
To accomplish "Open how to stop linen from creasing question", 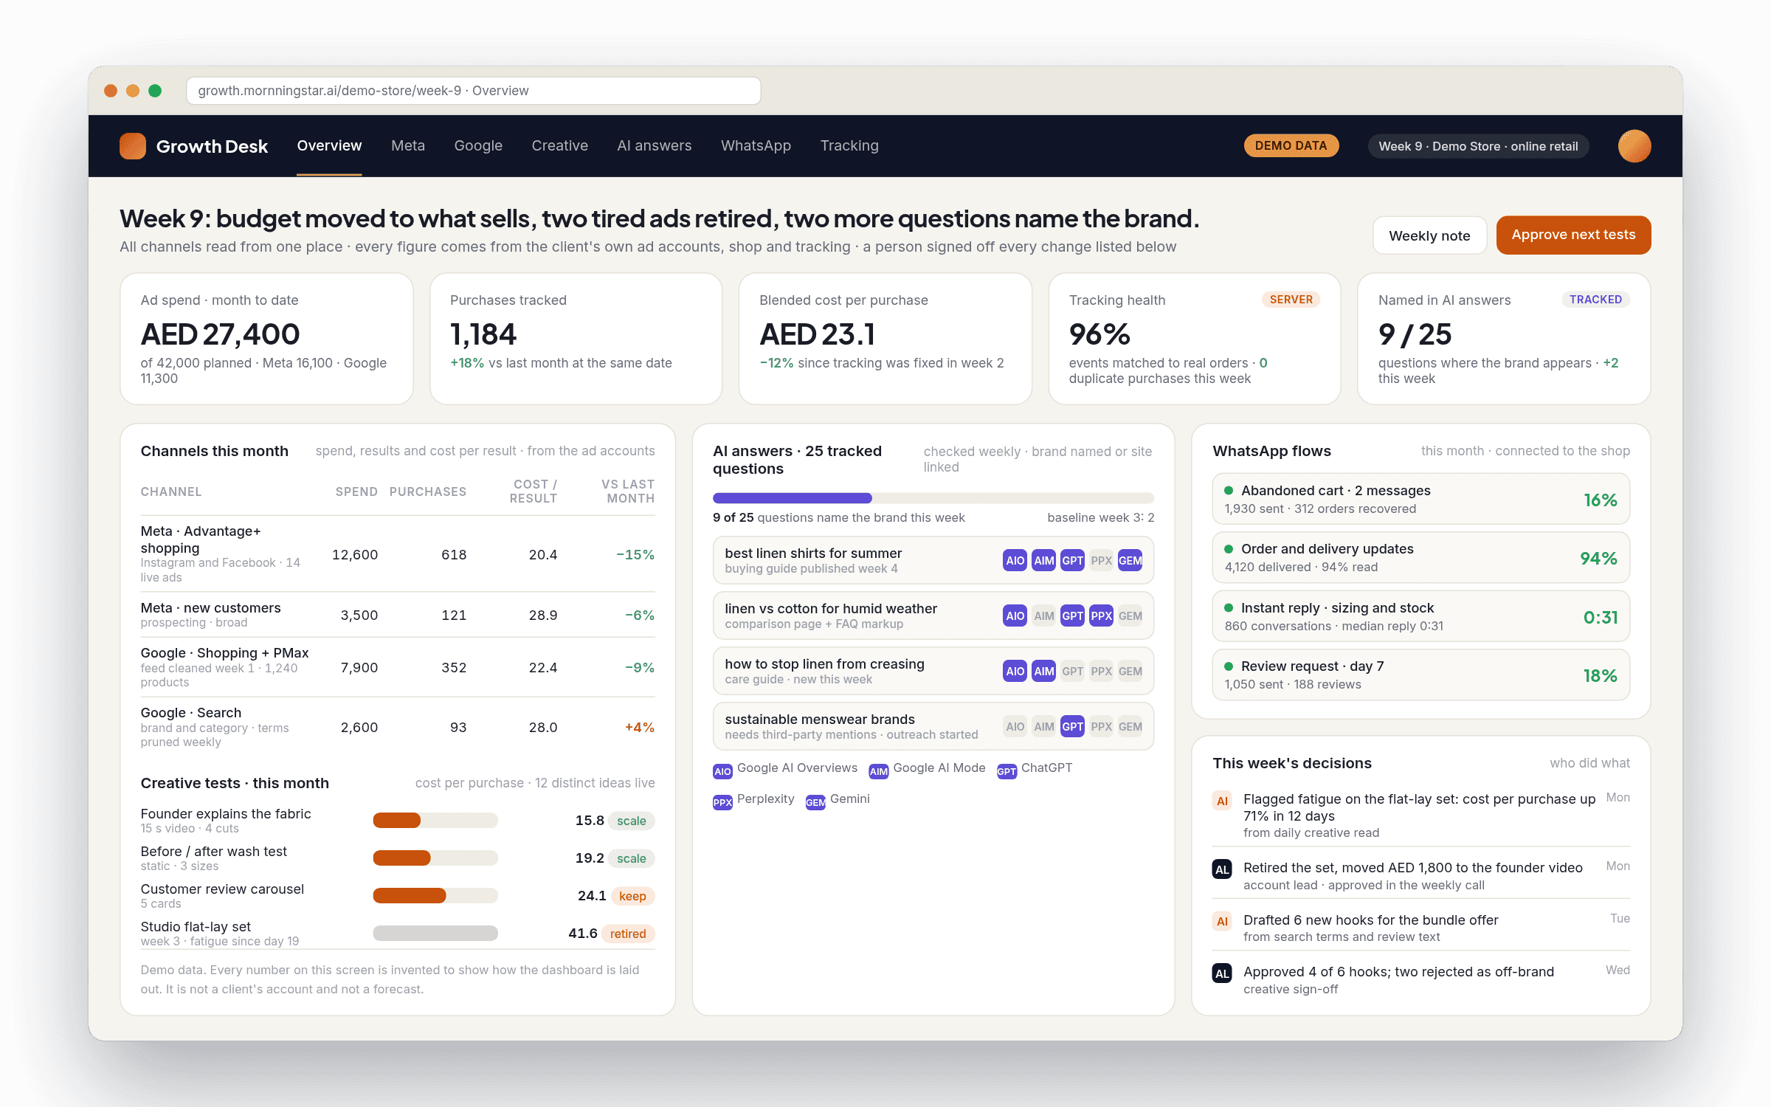I will (933, 671).
